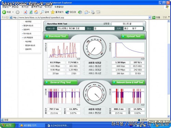171x128 pixels.
Task: Click the bulleted 경로추적 sidebar link
Action: (26, 29)
